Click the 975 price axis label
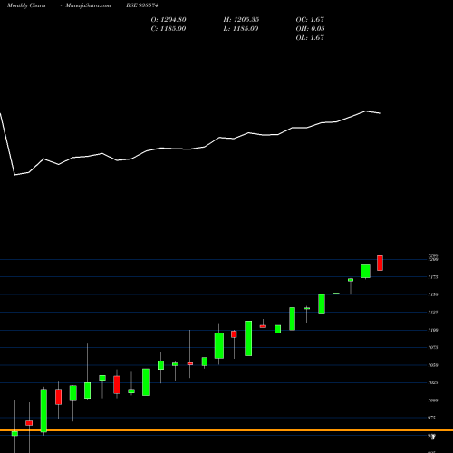453x453 pixels. tap(432, 418)
